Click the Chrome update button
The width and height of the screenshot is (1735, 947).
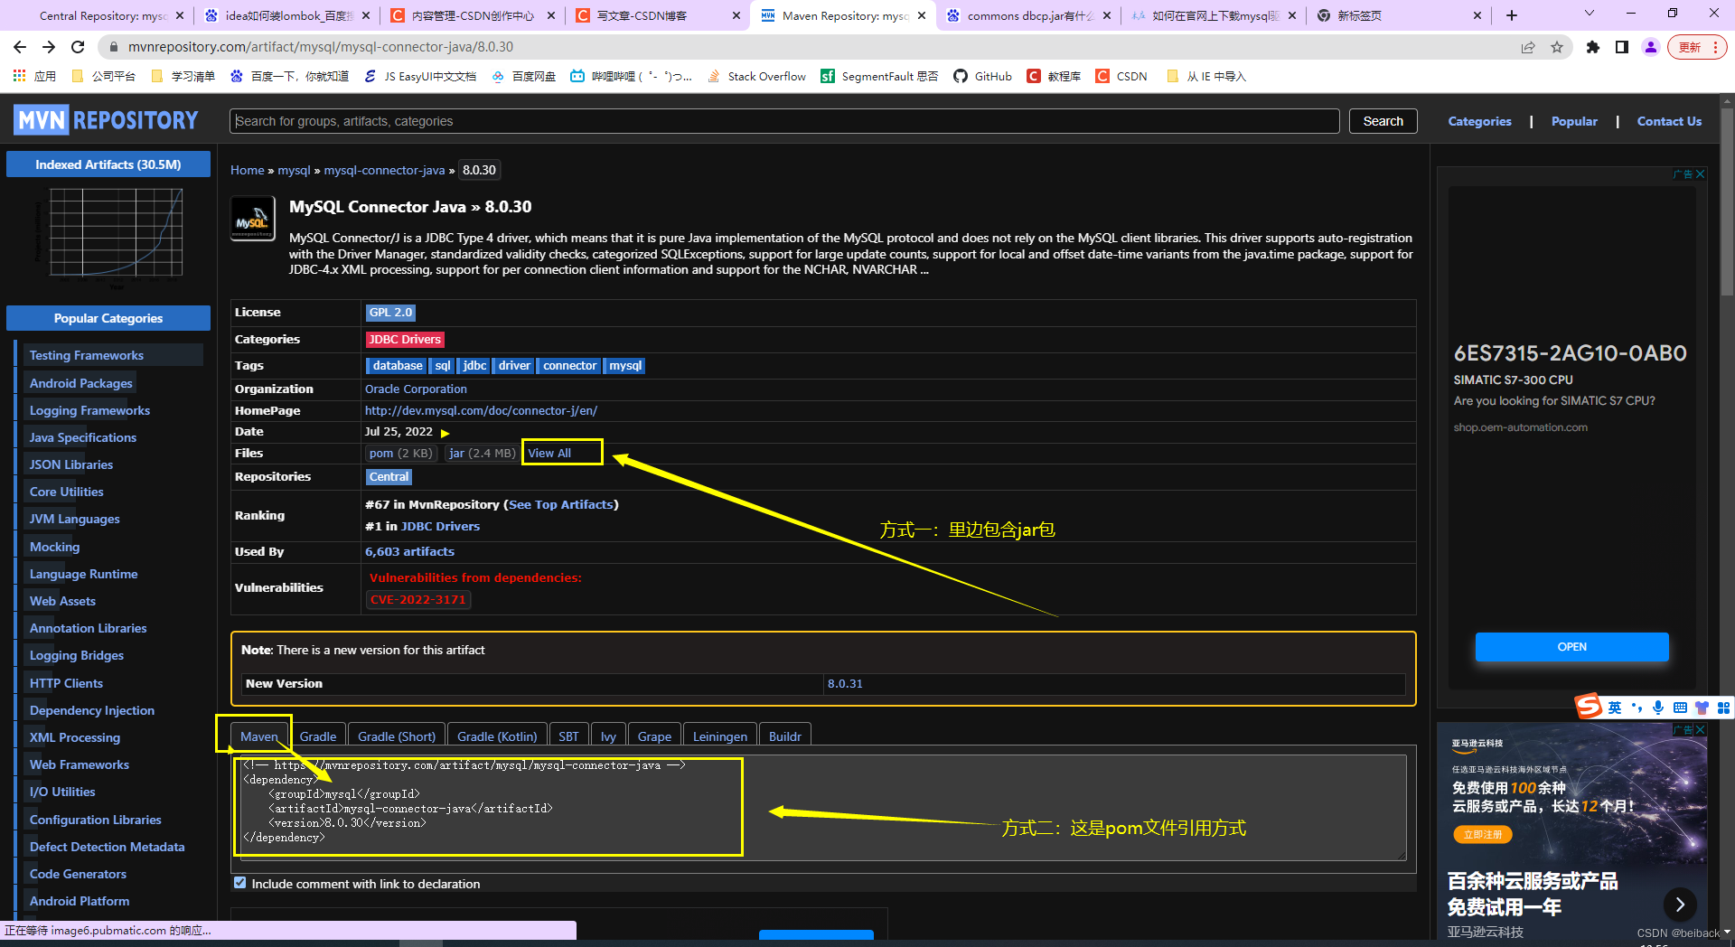coord(1698,47)
